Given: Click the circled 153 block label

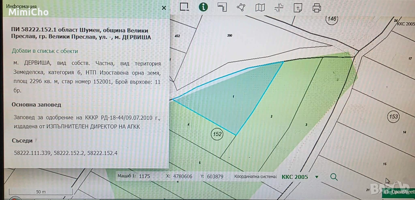Looking at the screenshot, I should (x=393, y=116).
